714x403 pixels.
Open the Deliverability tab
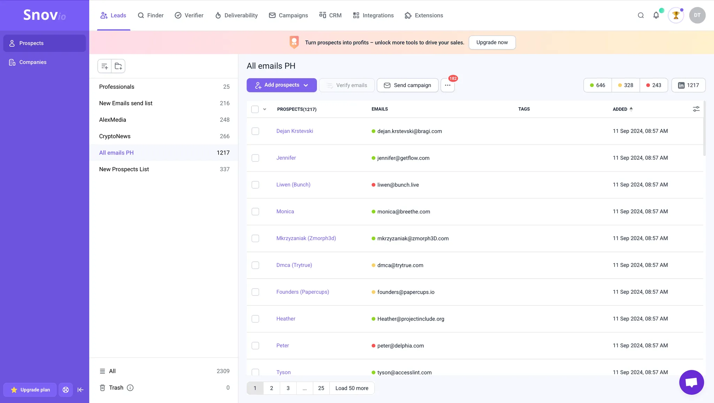[236, 15]
